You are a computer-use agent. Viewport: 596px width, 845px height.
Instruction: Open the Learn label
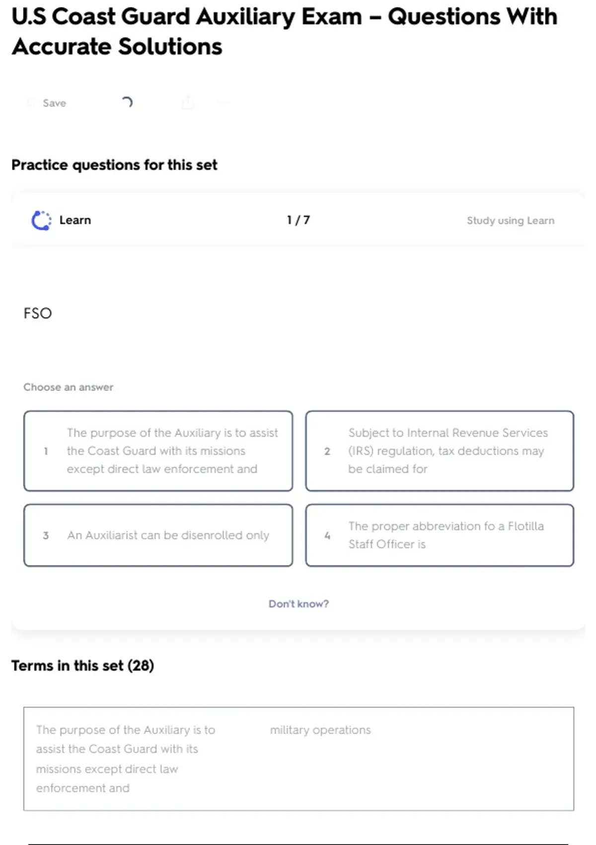(x=75, y=220)
